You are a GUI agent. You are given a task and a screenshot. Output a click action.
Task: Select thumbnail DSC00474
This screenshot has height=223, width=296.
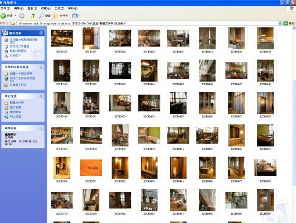coord(178,168)
